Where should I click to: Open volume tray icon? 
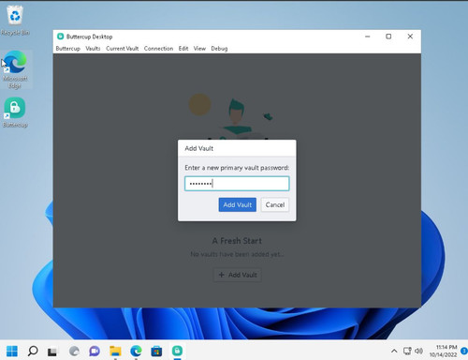click(x=418, y=351)
